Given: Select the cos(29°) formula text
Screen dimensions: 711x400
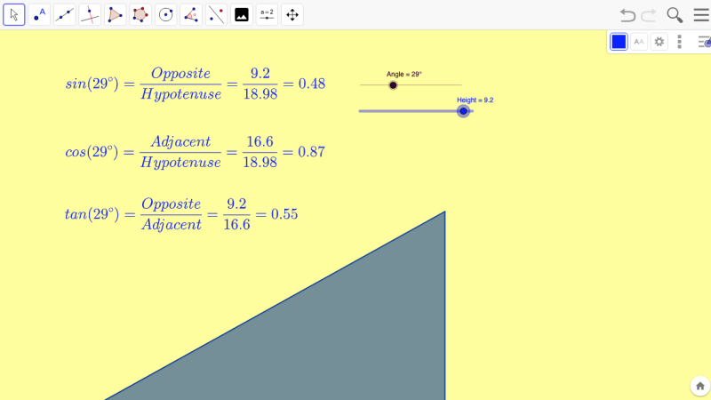Looking at the screenshot, I should (195, 152).
